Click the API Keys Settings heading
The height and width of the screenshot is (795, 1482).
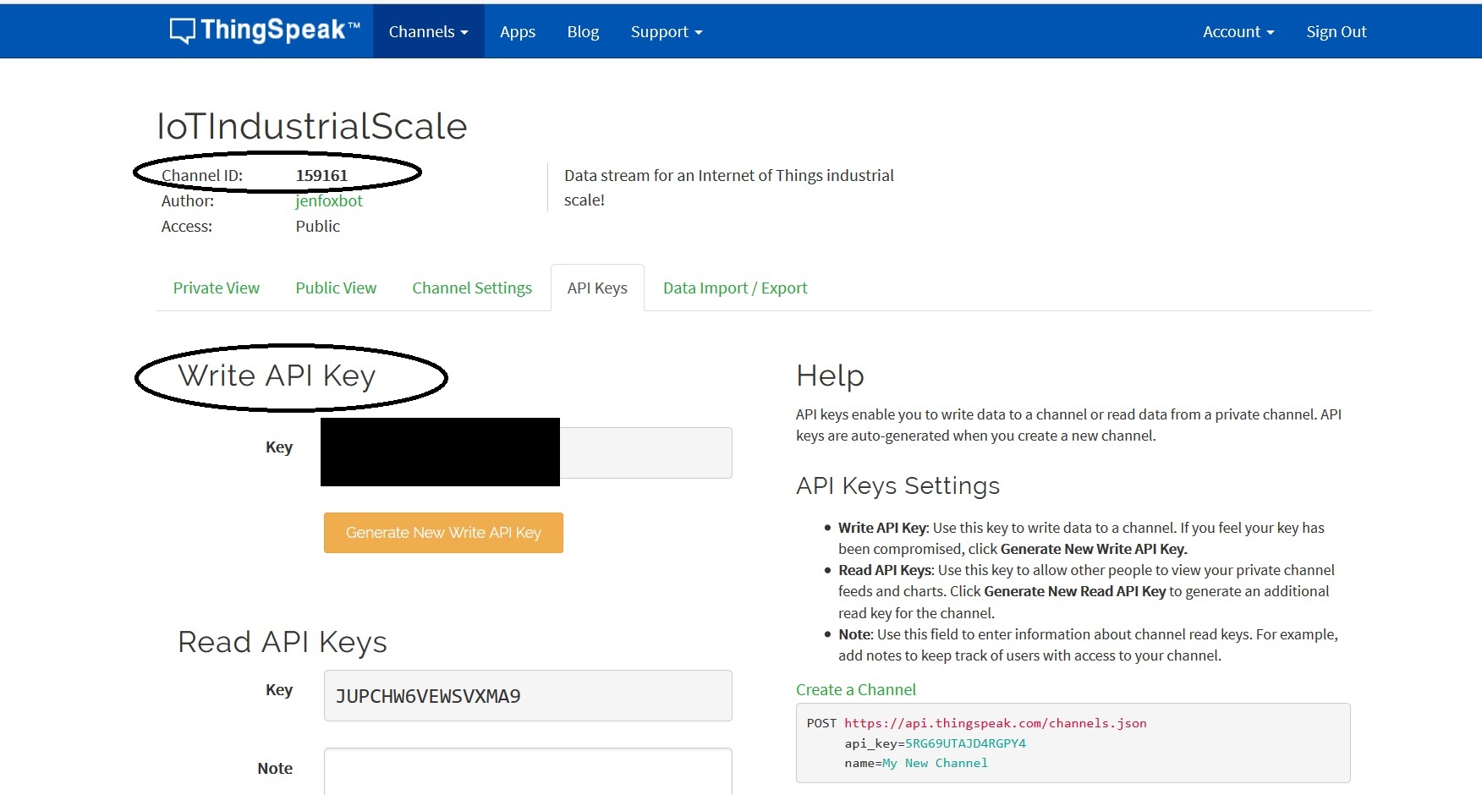click(x=897, y=485)
